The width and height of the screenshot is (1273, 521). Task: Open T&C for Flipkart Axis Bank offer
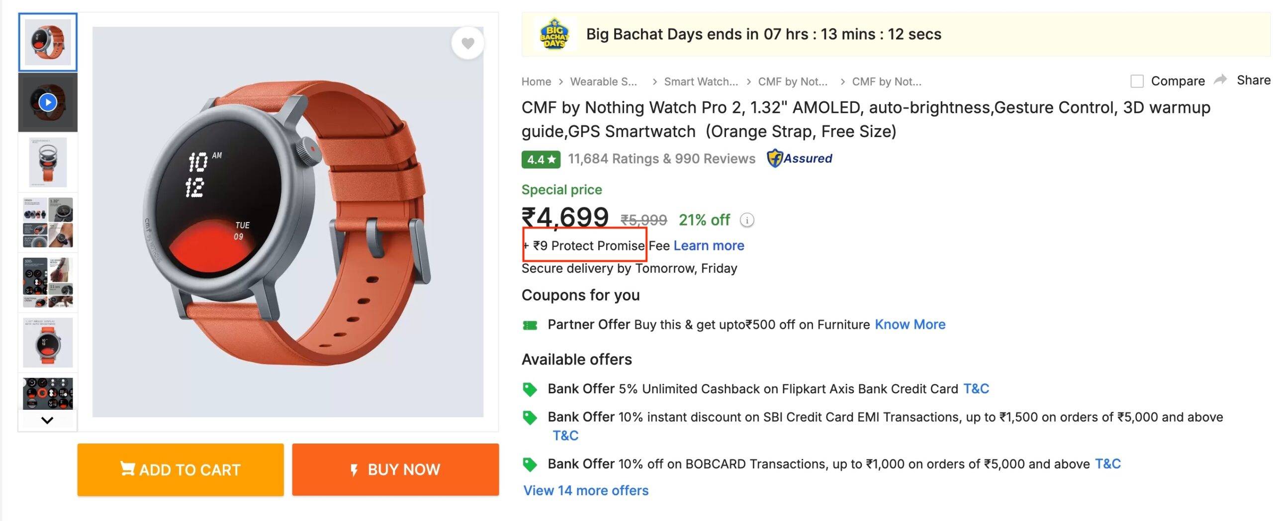point(976,388)
